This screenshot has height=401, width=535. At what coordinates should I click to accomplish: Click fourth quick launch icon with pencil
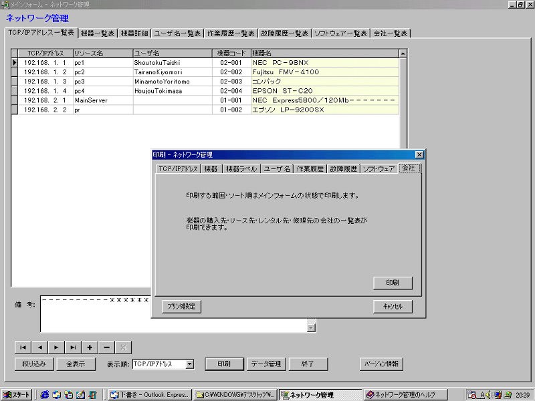coord(80,395)
